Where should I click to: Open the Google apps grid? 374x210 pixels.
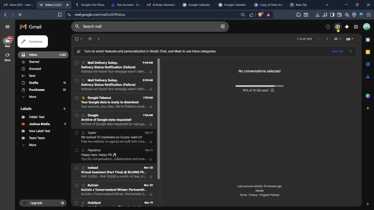[356, 27]
